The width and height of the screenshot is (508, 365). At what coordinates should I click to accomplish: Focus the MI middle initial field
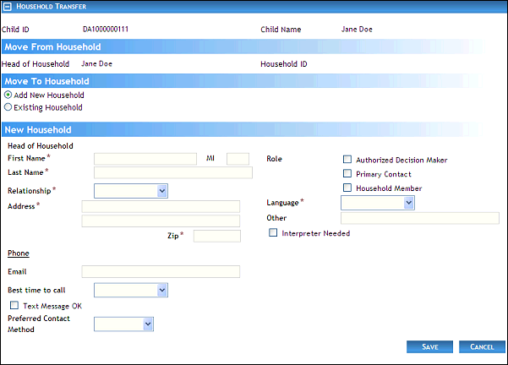click(238, 158)
